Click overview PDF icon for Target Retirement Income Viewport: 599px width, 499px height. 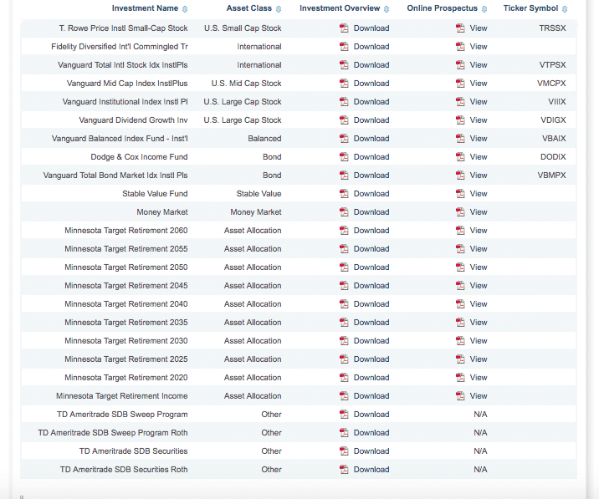[x=344, y=396]
